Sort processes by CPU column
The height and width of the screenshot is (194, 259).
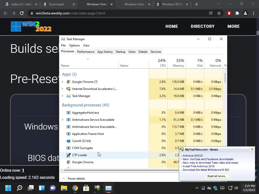pos(158,63)
